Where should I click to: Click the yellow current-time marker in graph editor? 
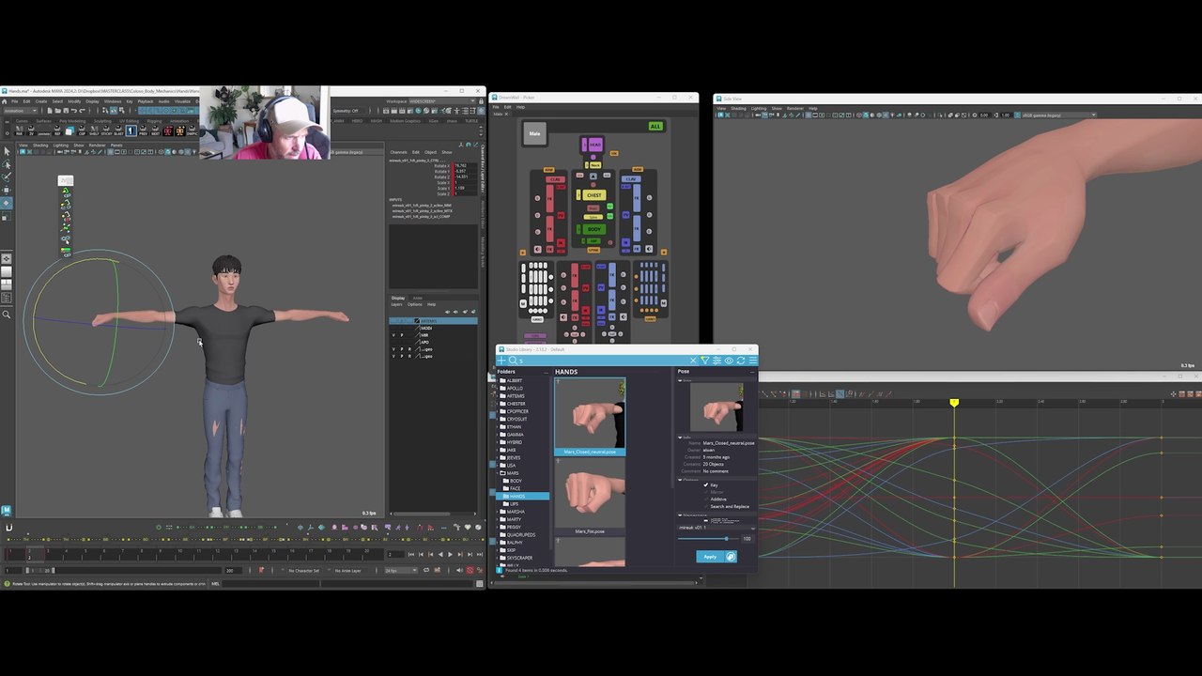click(x=954, y=403)
